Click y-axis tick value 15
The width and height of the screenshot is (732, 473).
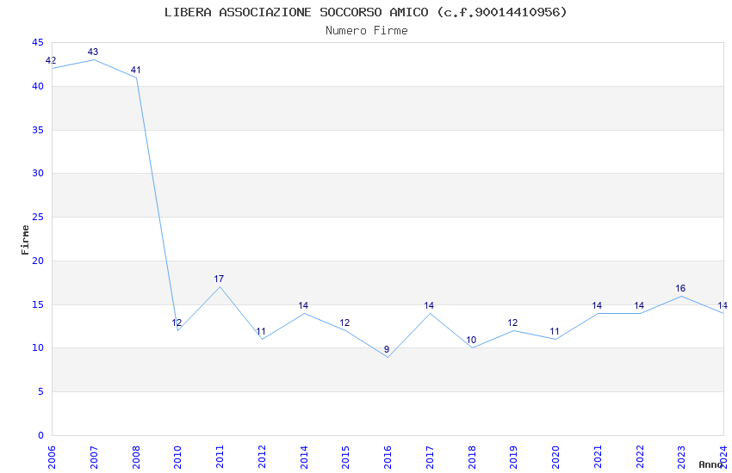tap(38, 304)
